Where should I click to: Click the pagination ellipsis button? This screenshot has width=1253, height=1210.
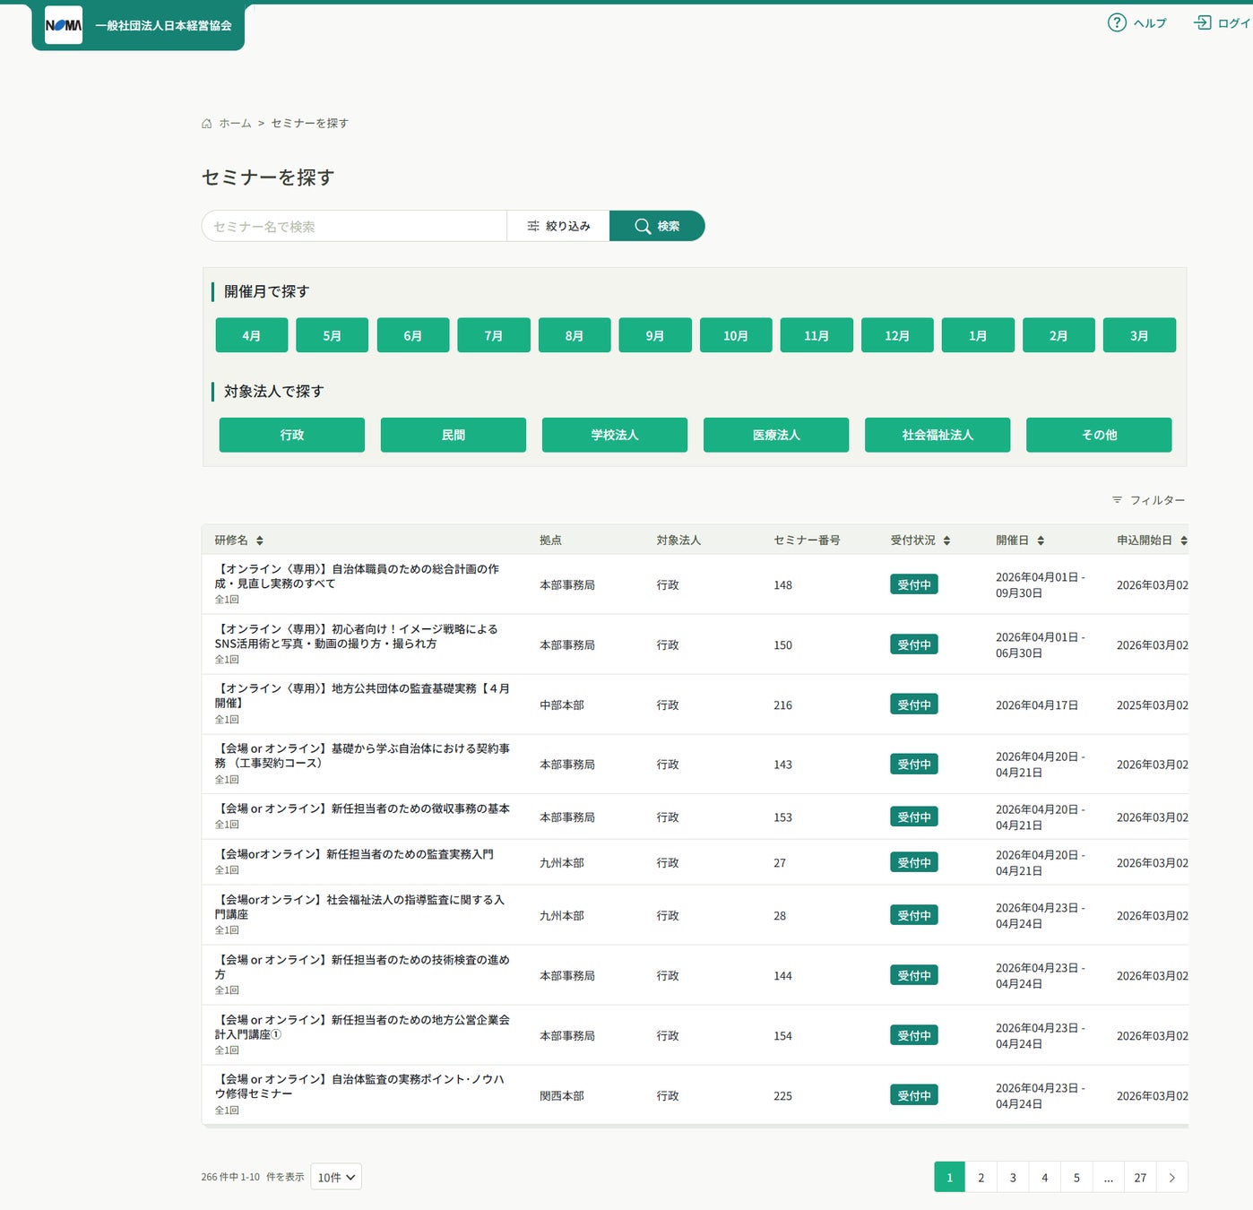(1109, 1178)
